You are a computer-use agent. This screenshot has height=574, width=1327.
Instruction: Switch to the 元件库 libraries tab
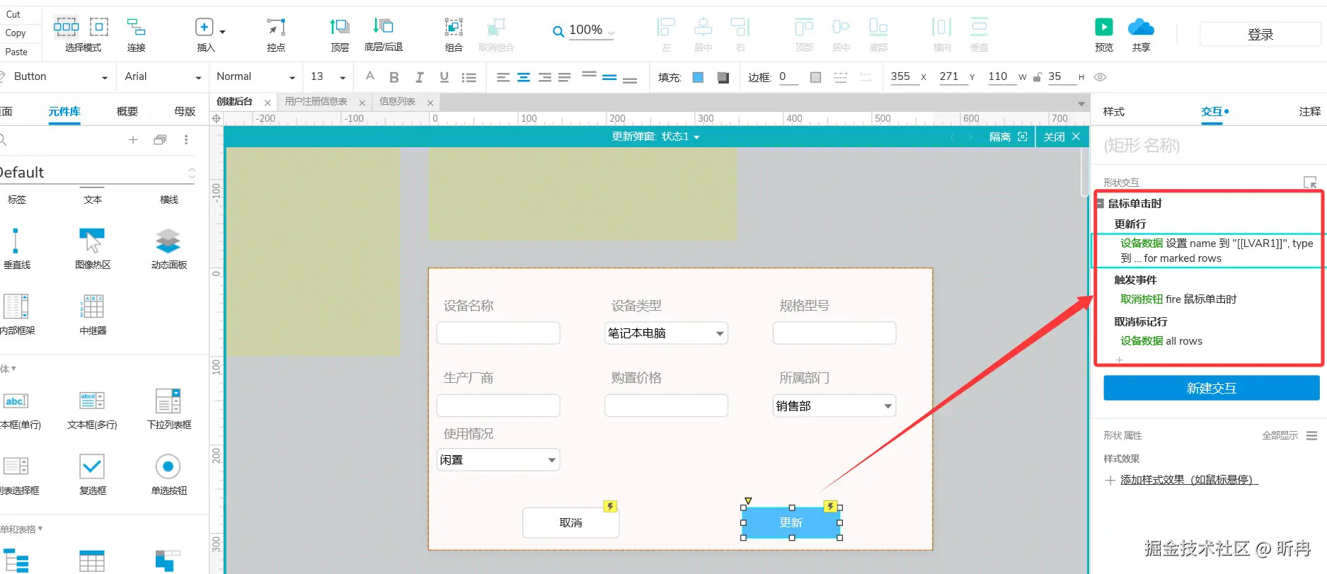pos(64,111)
